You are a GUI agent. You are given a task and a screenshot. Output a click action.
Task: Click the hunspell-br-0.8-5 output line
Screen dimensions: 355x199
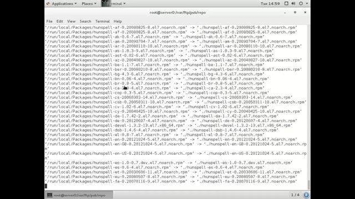point(155,83)
